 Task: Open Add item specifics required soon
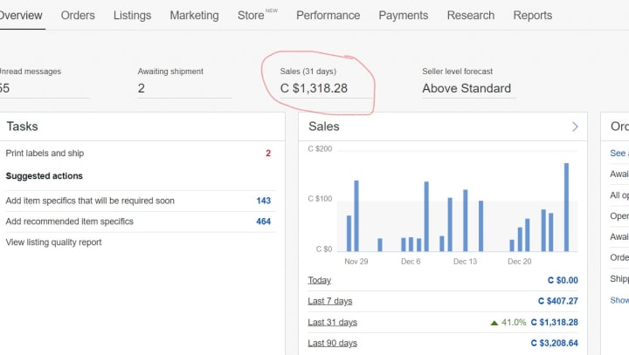[x=90, y=201]
